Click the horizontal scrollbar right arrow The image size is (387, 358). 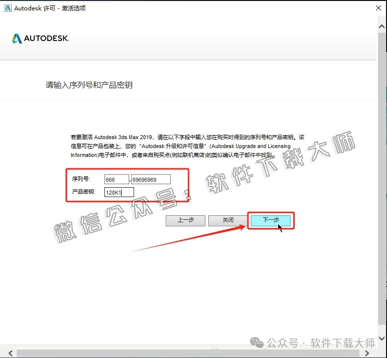[x=367, y=354]
